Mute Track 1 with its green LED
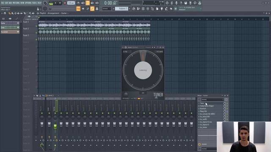The width and height of the screenshot is (271, 152). (36, 26)
